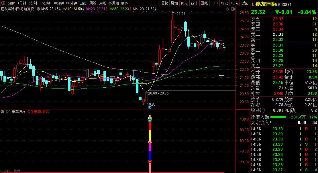Viewport: 318px width, 173px height.
Task: Toggle 叠加 overlay mode
Action: 174,3
